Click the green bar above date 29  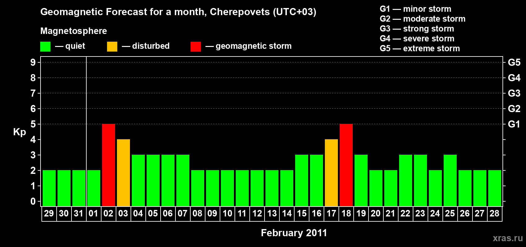(49, 188)
